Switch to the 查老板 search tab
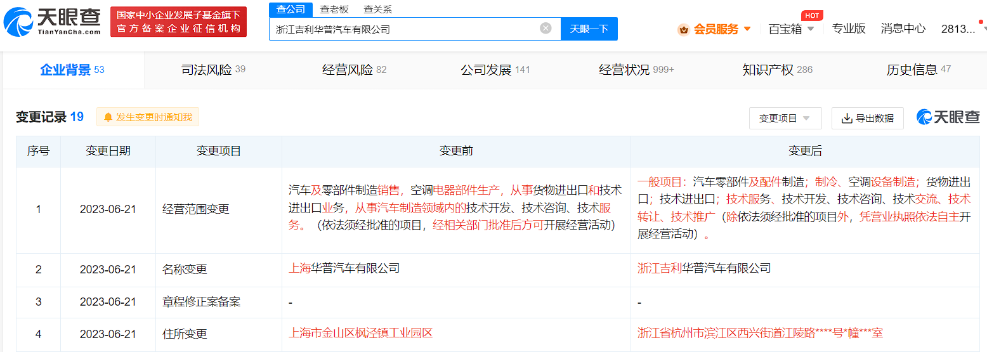Screen dimensions: 987x352 [334, 10]
